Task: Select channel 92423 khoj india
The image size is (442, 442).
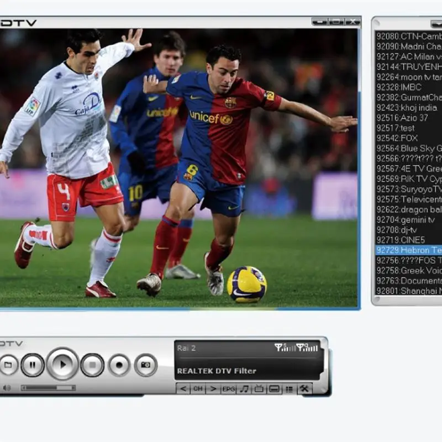Action: tap(409, 108)
